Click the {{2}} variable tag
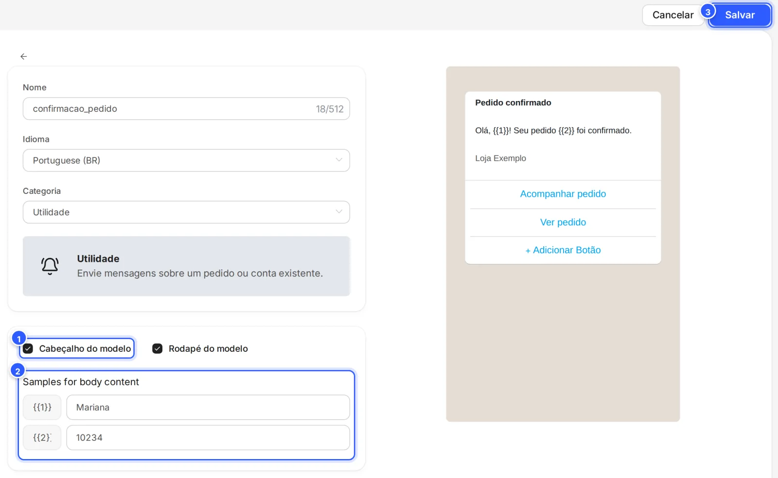The width and height of the screenshot is (778, 478). [42, 438]
